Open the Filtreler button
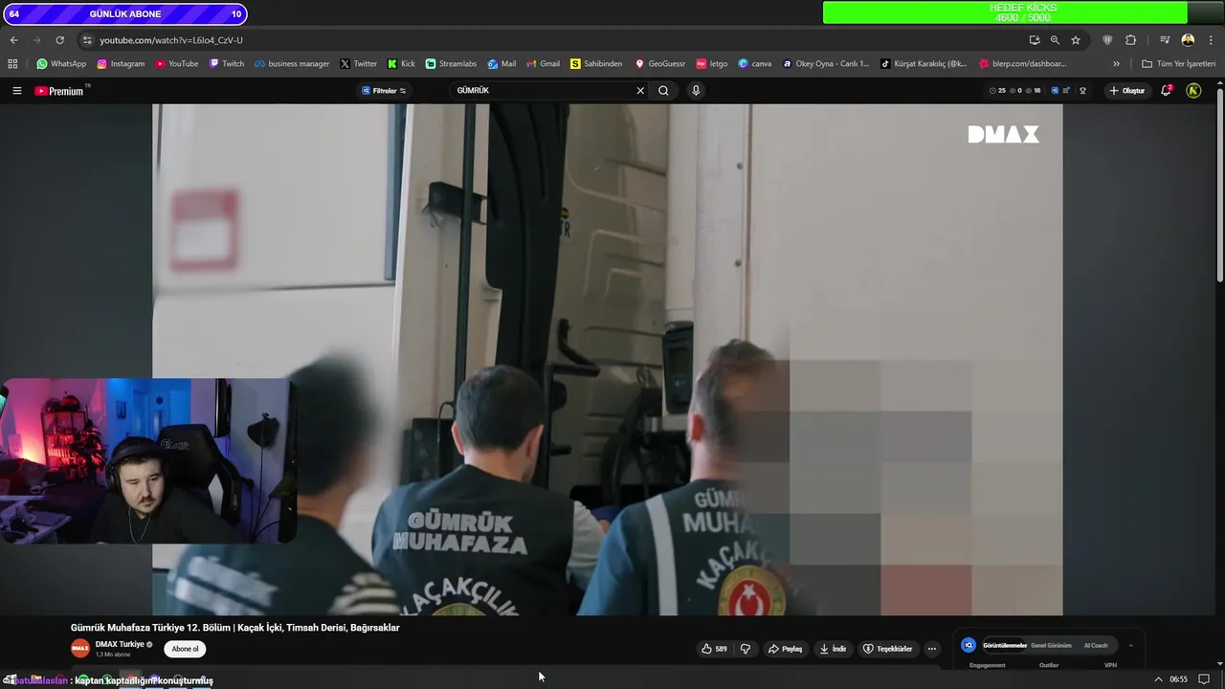Viewport: 1225px width, 689px height. pyautogui.click(x=384, y=91)
